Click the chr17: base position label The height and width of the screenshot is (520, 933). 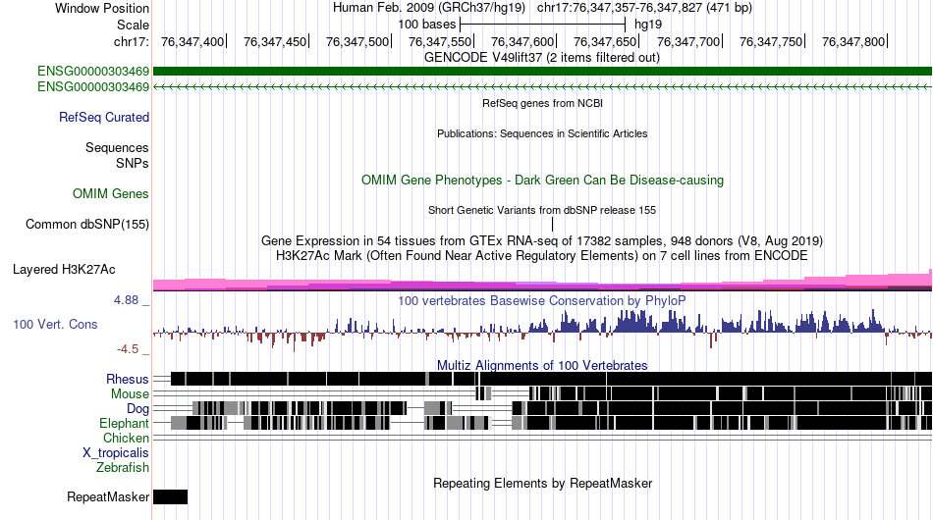(131, 41)
